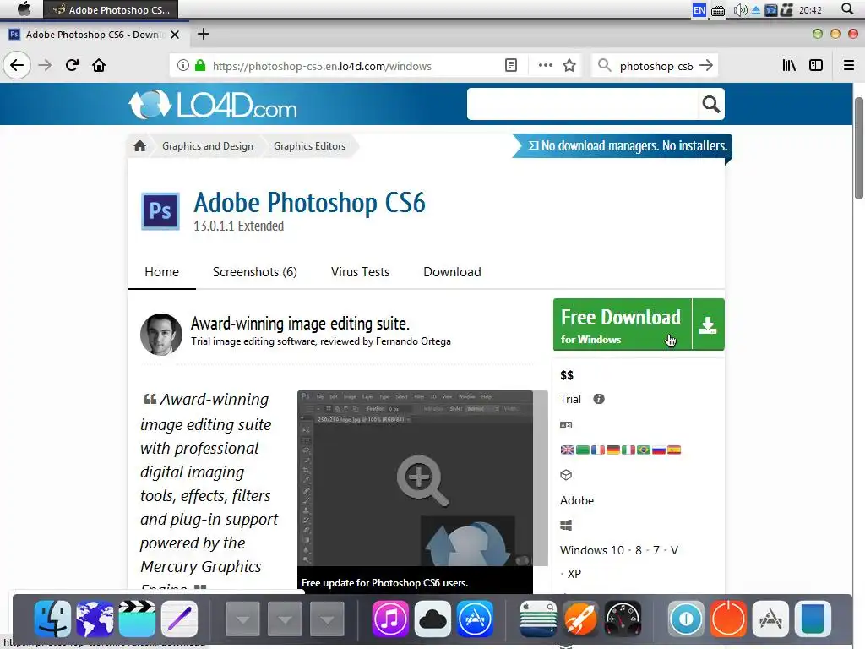Viewport: 865px width, 649px height.
Task: Close the Adobe Photoshop CS6 tab
Action: (175, 34)
